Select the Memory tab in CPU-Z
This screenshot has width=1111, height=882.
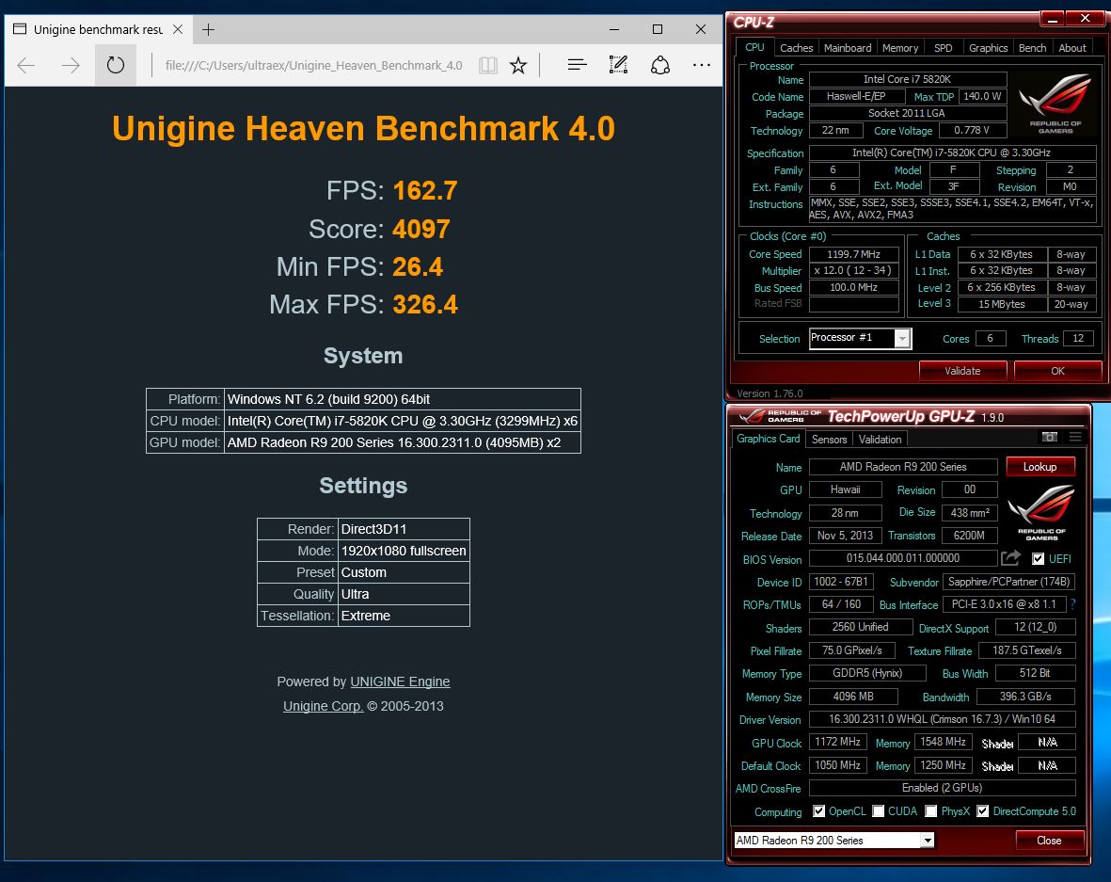pyautogui.click(x=900, y=47)
